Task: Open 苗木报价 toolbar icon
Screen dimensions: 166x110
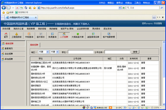Action: tap(41, 35)
